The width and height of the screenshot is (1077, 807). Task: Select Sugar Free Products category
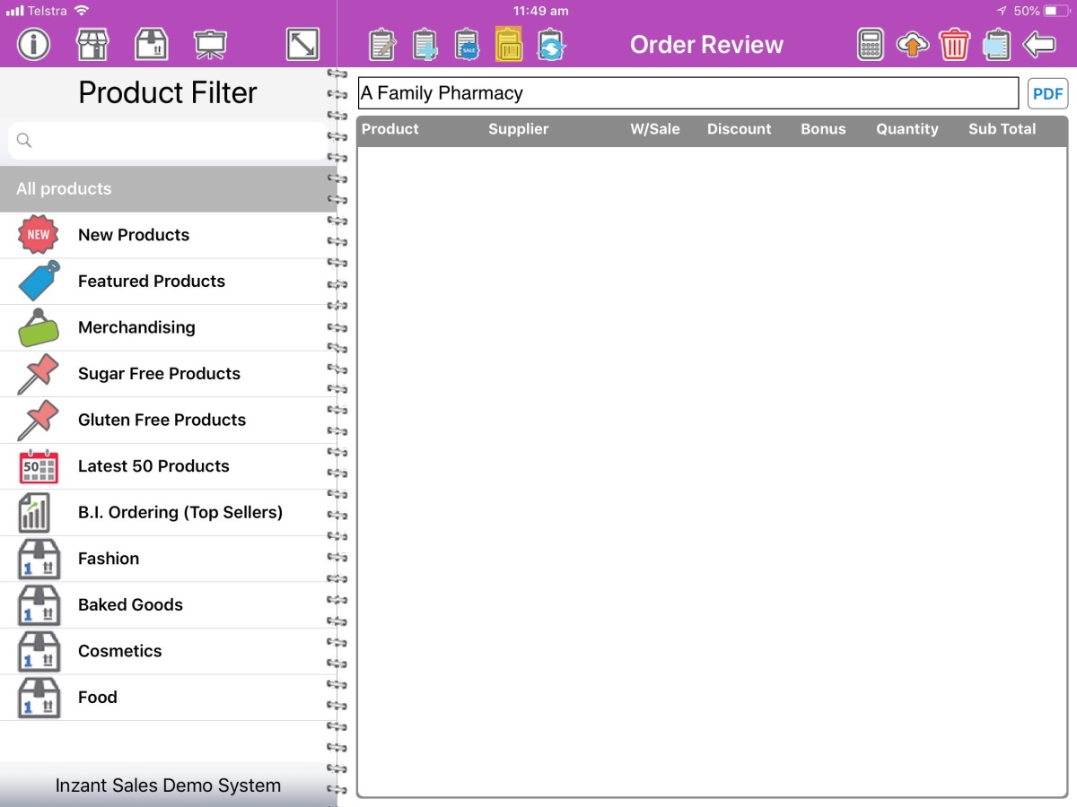coord(168,374)
